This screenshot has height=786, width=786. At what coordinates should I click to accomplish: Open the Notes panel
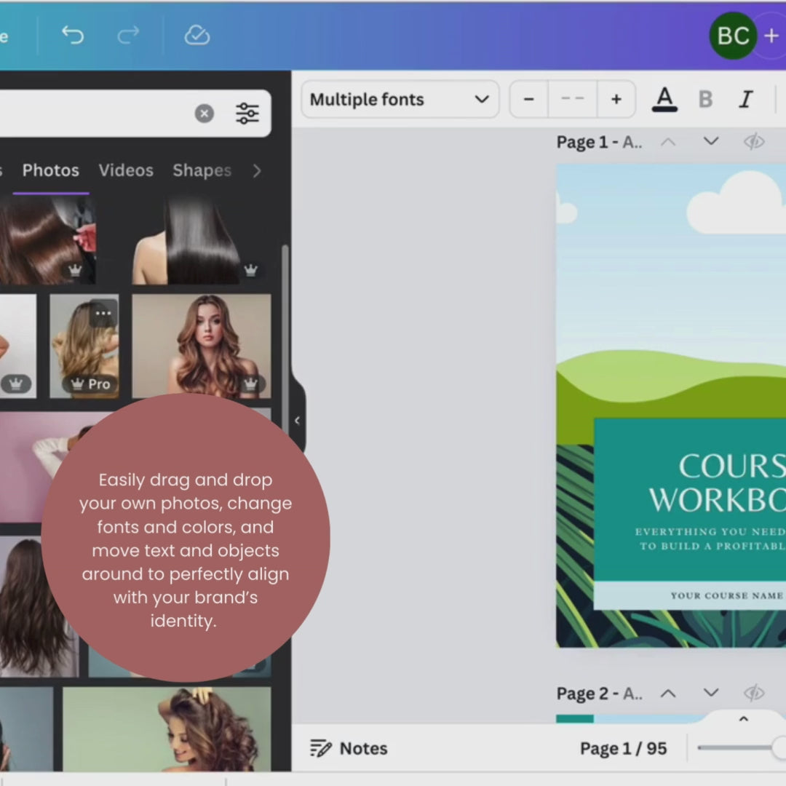[349, 748]
